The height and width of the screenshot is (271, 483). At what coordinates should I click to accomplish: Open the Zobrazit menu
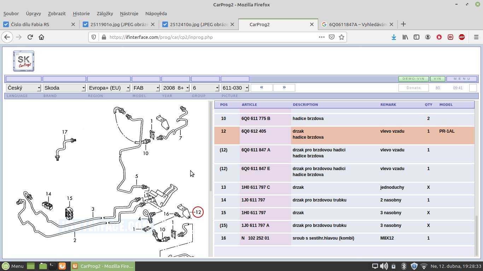pyautogui.click(x=57, y=13)
